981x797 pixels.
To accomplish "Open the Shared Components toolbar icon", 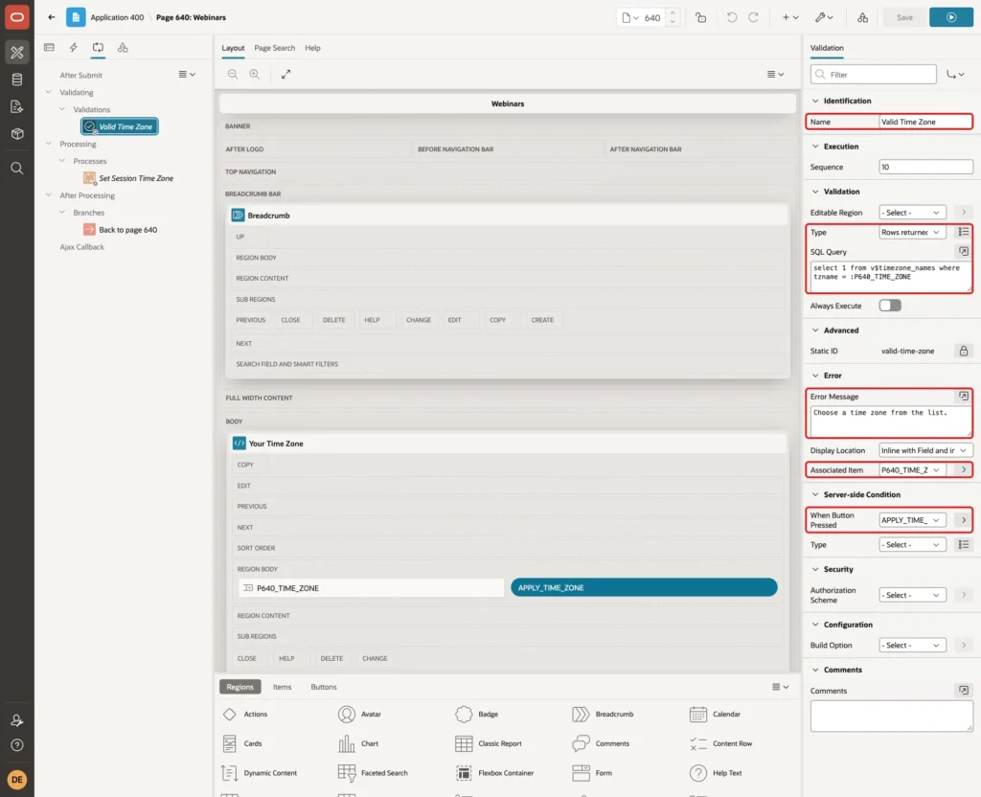I will [863, 17].
